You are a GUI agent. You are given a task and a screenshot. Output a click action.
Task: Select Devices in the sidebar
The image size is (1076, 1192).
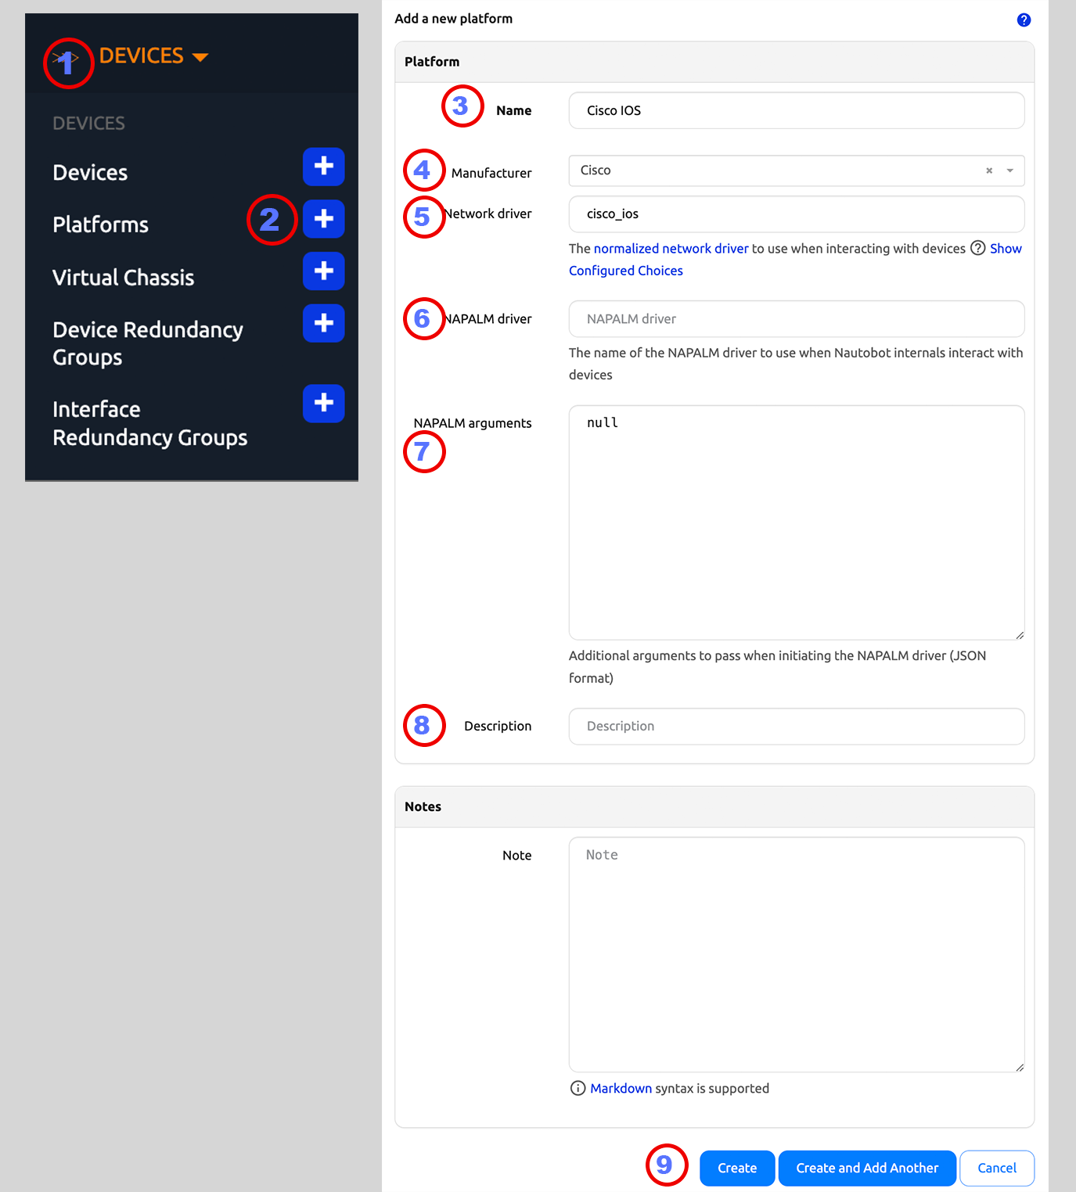click(x=90, y=172)
